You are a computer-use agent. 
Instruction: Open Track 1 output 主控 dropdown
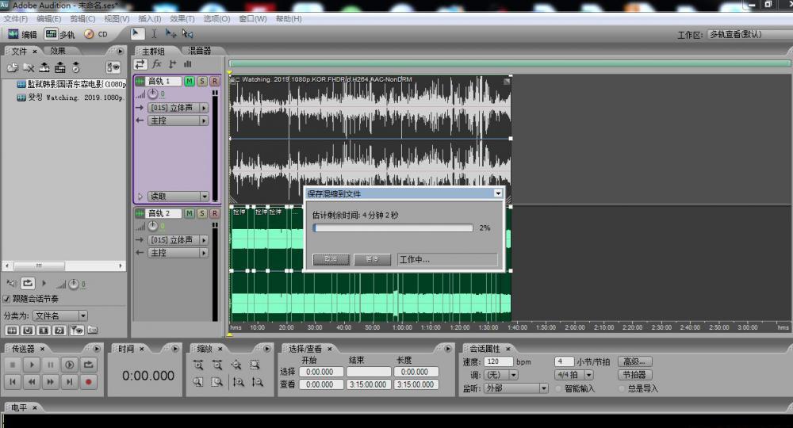pyautogui.click(x=178, y=120)
